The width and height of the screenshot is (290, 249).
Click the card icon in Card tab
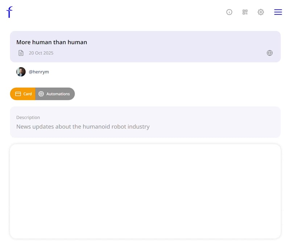[18, 94]
